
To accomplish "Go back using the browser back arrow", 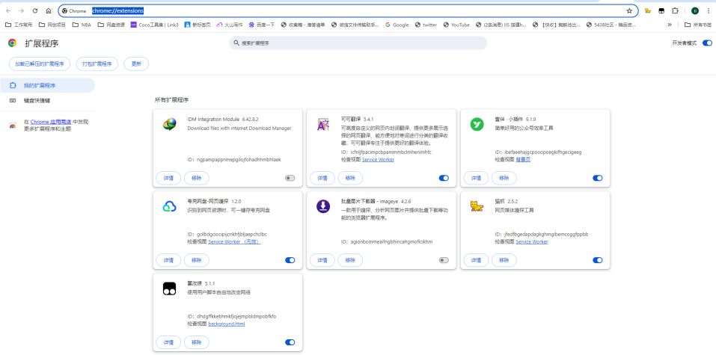I will (x=8, y=10).
